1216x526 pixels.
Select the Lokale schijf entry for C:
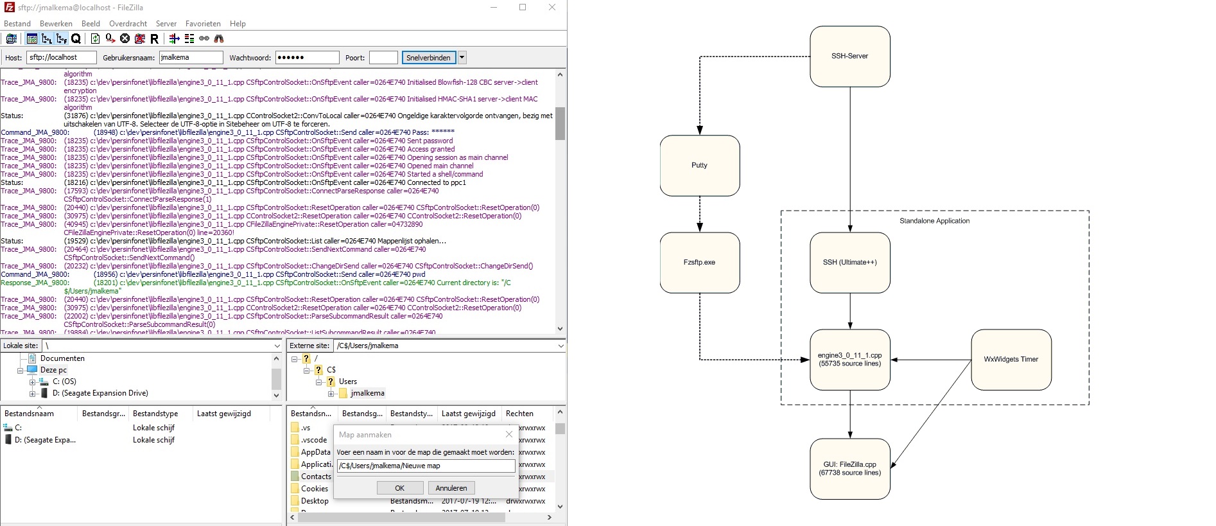[154, 428]
